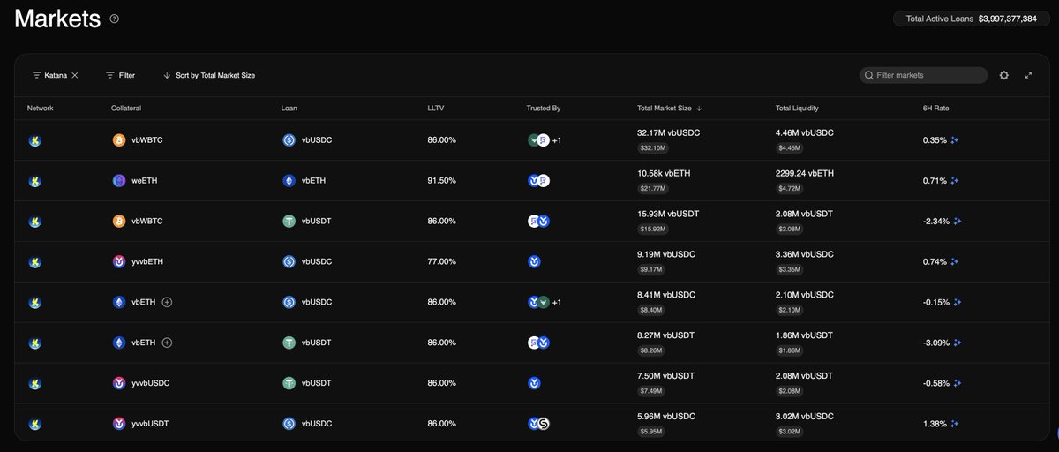Open Sort by Total Market Size dropdown
1059x452 pixels.
[209, 76]
